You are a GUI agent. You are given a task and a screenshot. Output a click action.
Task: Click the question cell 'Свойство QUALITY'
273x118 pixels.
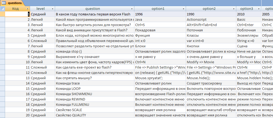pos(95,115)
